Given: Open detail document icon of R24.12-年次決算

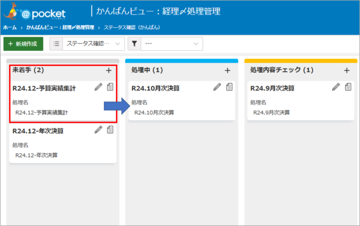Looking at the screenshot, I should click(110, 130).
